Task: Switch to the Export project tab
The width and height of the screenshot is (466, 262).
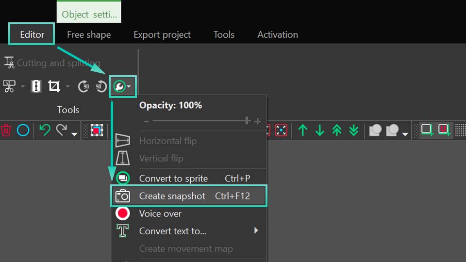Action: [x=162, y=35]
